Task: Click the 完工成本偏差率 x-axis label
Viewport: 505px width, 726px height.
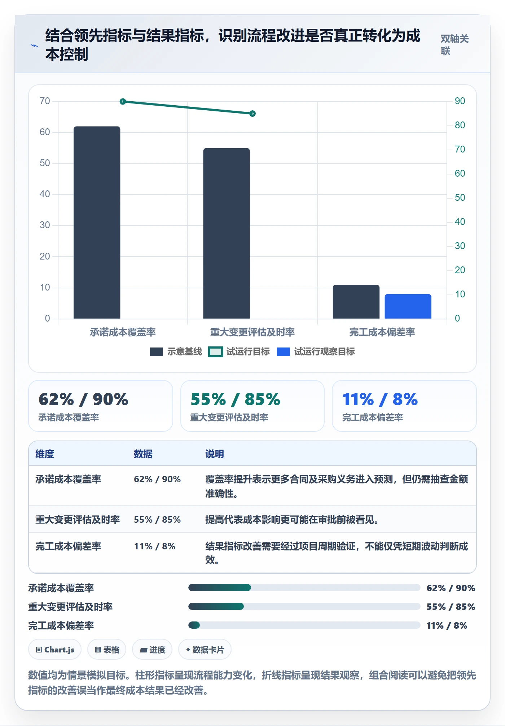Action: pyautogui.click(x=382, y=332)
